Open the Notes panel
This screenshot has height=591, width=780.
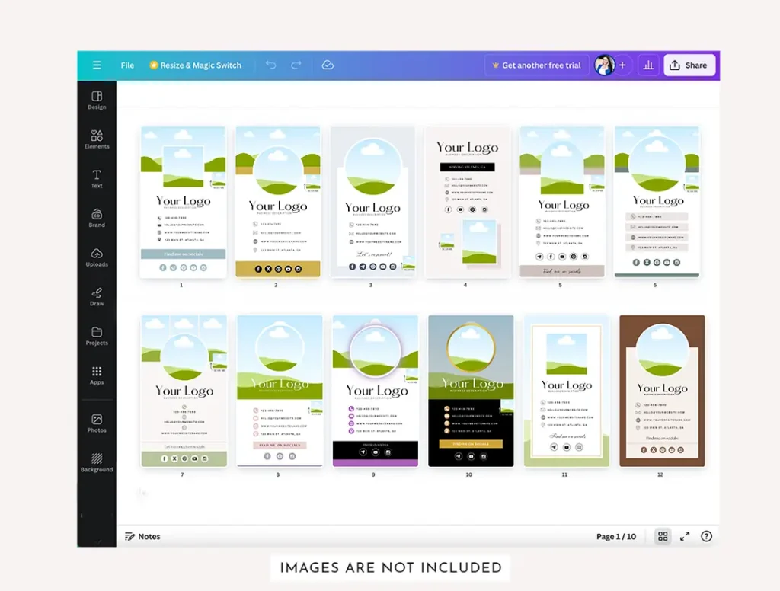[142, 536]
